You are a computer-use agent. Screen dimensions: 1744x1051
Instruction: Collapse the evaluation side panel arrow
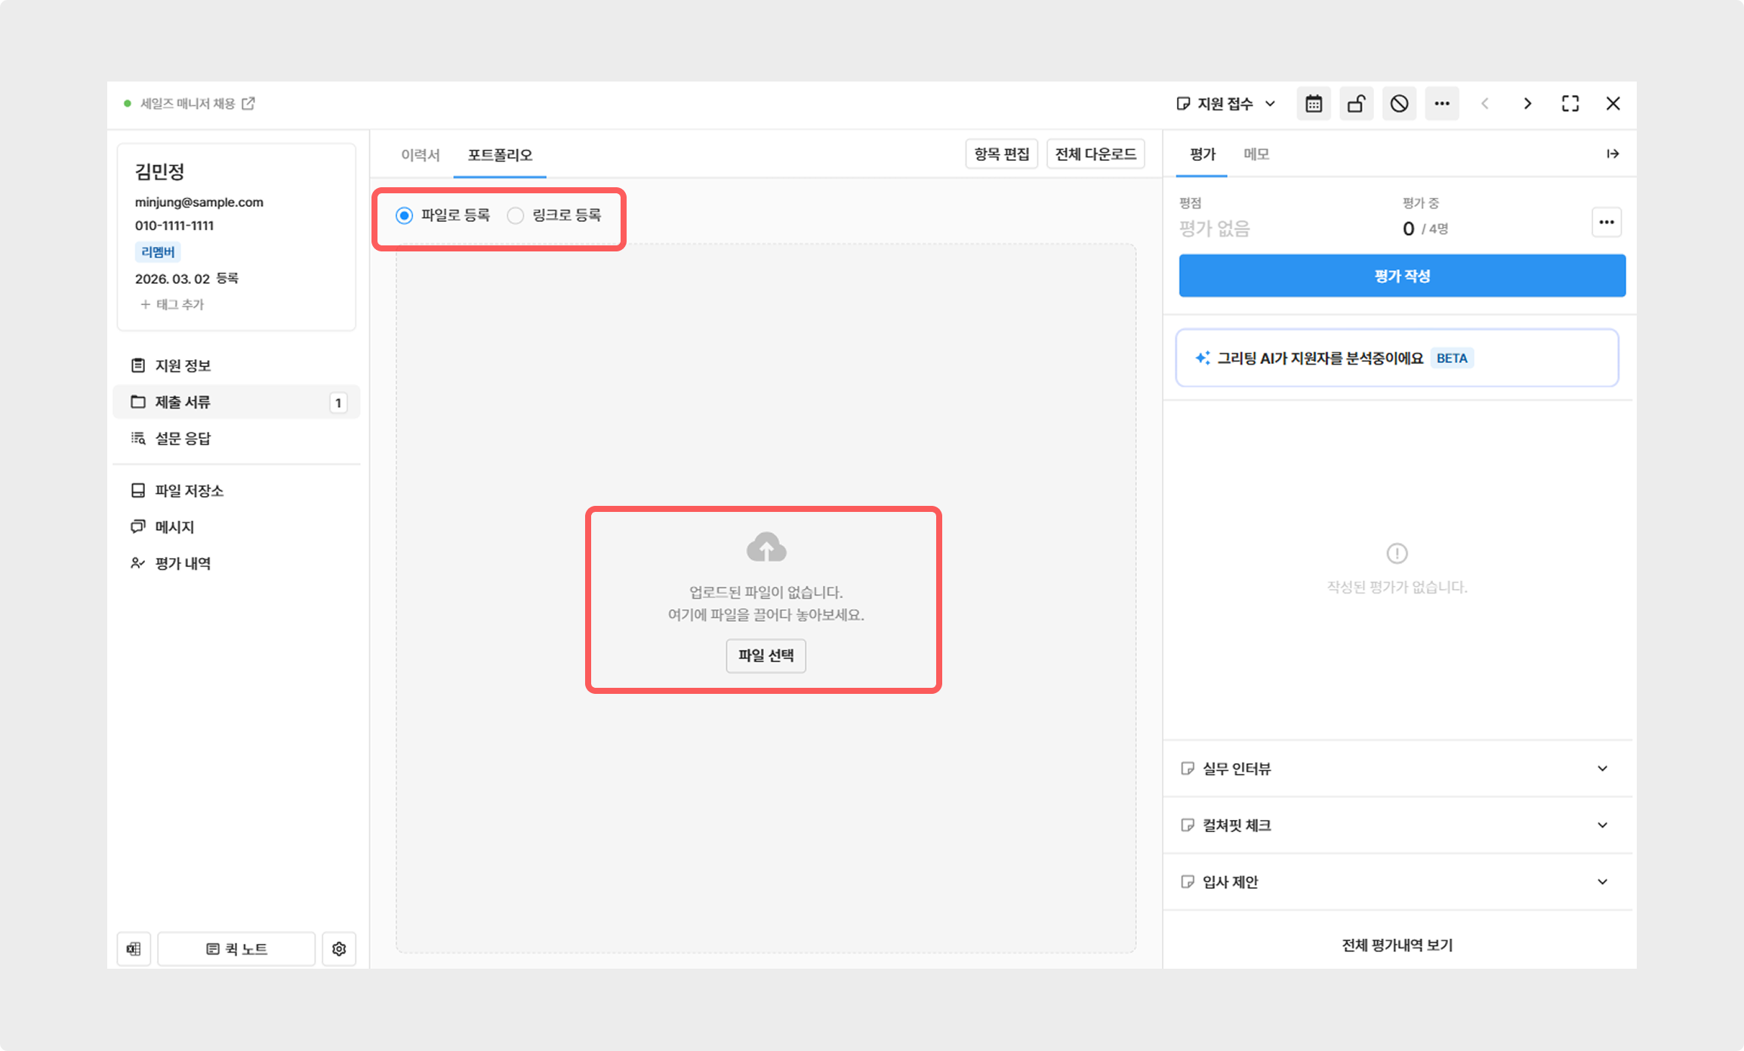pyautogui.click(x=1613, y=154)
